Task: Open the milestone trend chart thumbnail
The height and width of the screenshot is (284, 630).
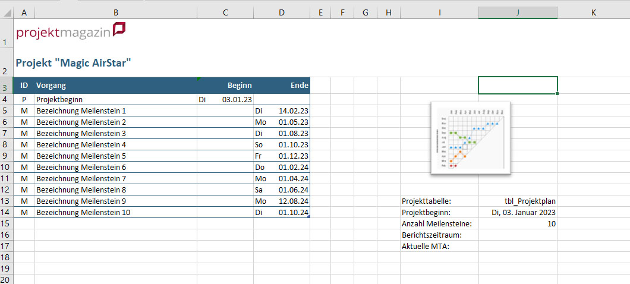Action: (471, 138)
